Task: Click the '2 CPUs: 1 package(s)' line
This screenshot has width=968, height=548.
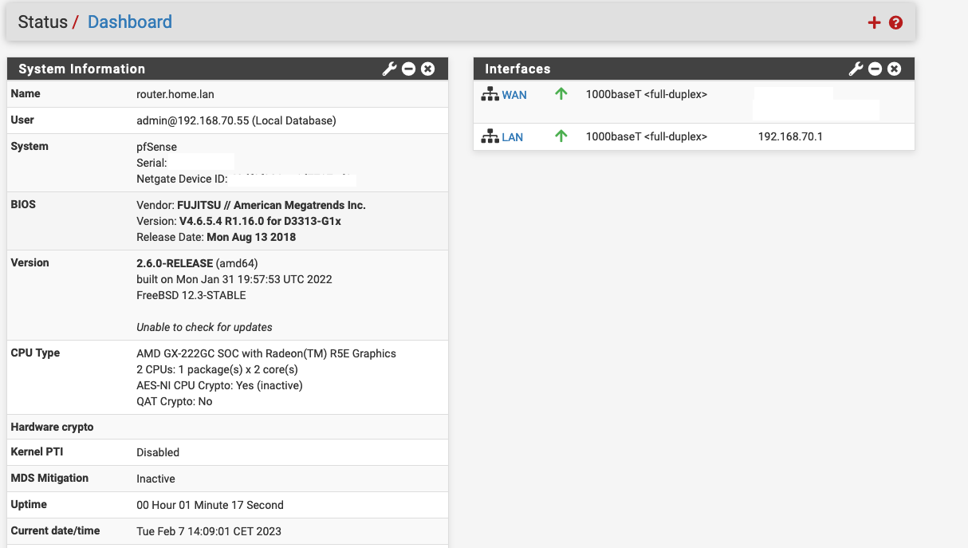Action: [217, 369]
